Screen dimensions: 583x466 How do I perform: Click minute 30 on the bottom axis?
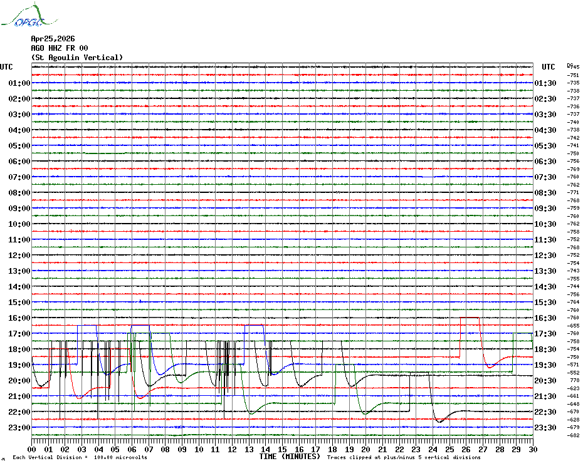[x=532, y=449]
